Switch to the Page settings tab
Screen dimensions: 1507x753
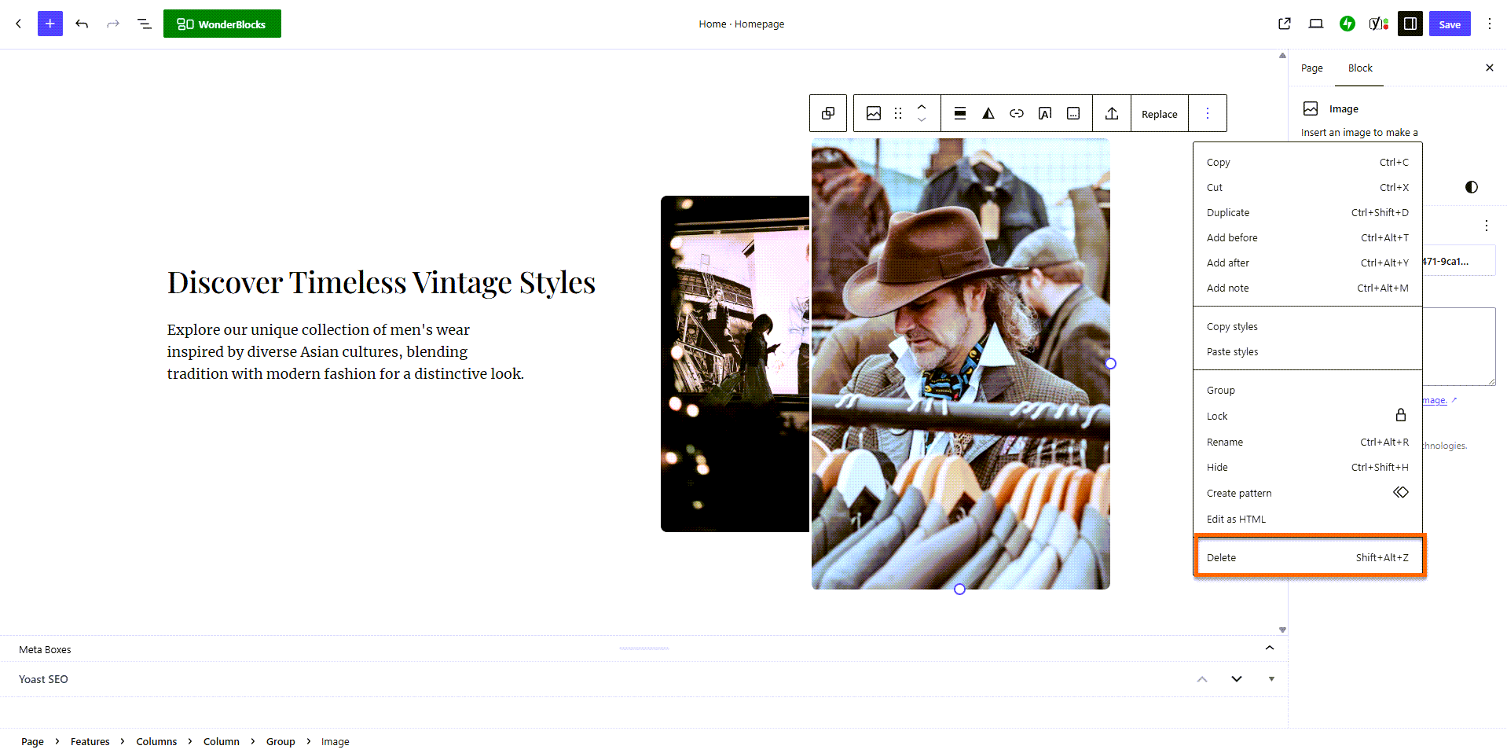click(1311, 68)
